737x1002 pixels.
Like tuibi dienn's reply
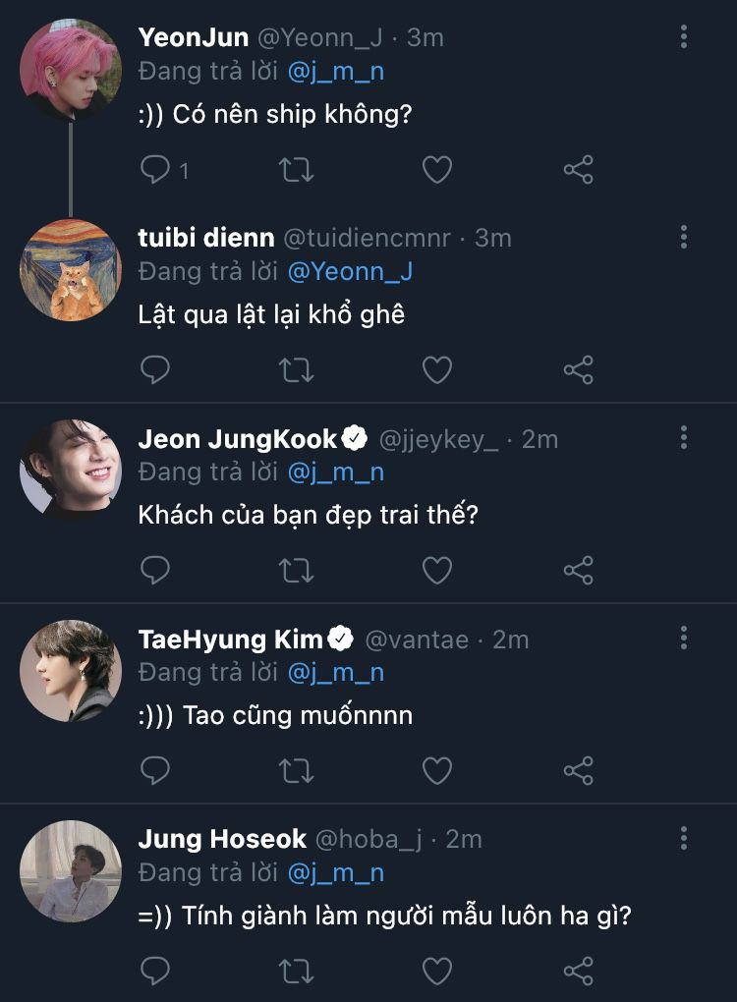(x=436, y=370)
